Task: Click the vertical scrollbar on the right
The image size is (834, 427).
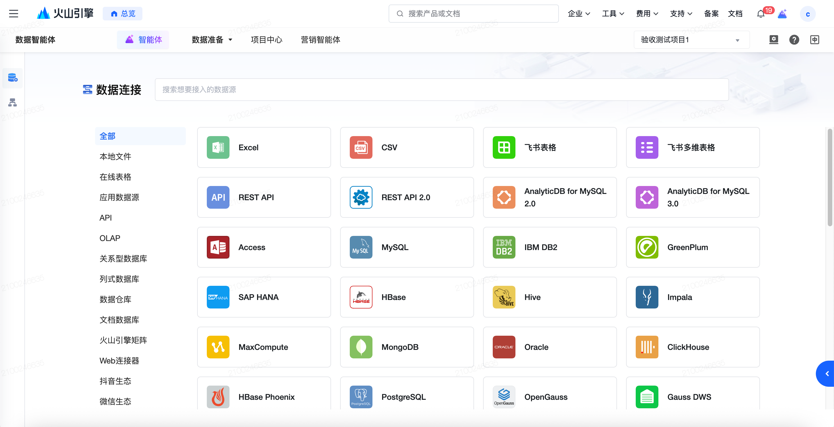Action: [829, 177]
